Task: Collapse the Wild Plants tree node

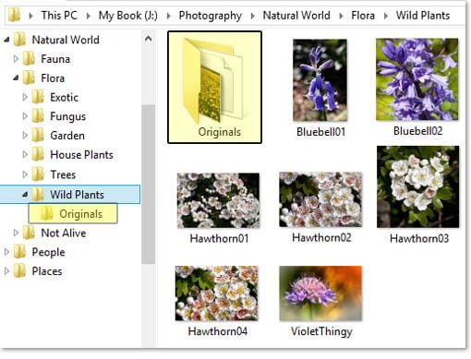Action: (x=25, y=195)
